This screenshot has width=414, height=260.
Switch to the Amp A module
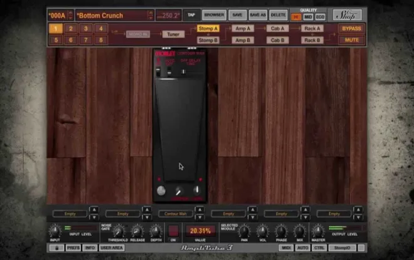pyautogui.click(x=243, y=28)
